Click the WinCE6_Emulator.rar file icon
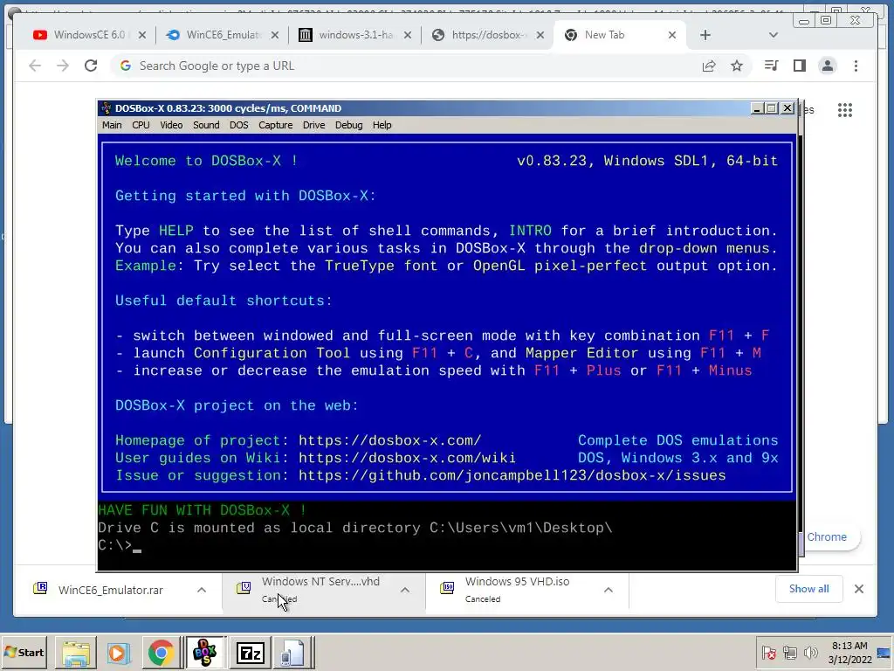 click(x=40, y=588)
